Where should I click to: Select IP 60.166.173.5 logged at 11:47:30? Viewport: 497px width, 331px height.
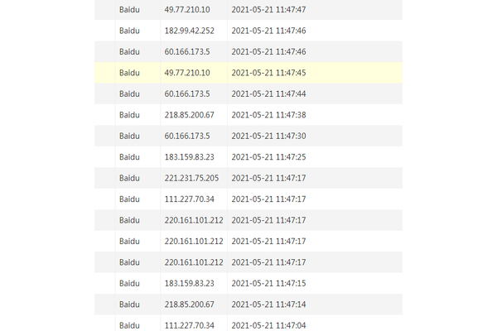pos(187,136)
